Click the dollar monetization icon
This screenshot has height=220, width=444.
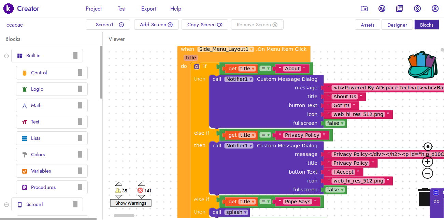coord(417,9)
